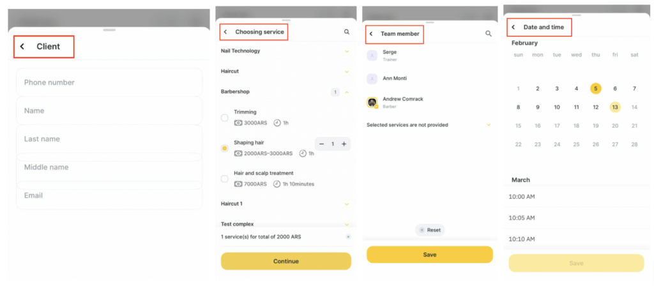This screenshot has width=654, height=288.
Task: Go back from Choosing service screen
Action: pos(225,32)
